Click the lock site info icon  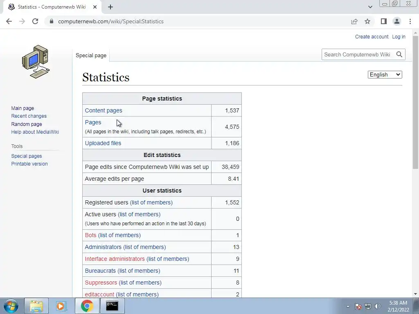[x=52, y=21]
